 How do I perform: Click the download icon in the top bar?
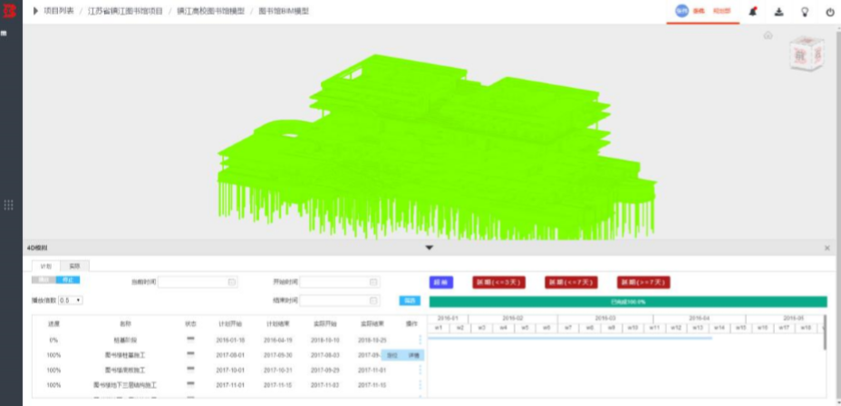coord(778,12)
